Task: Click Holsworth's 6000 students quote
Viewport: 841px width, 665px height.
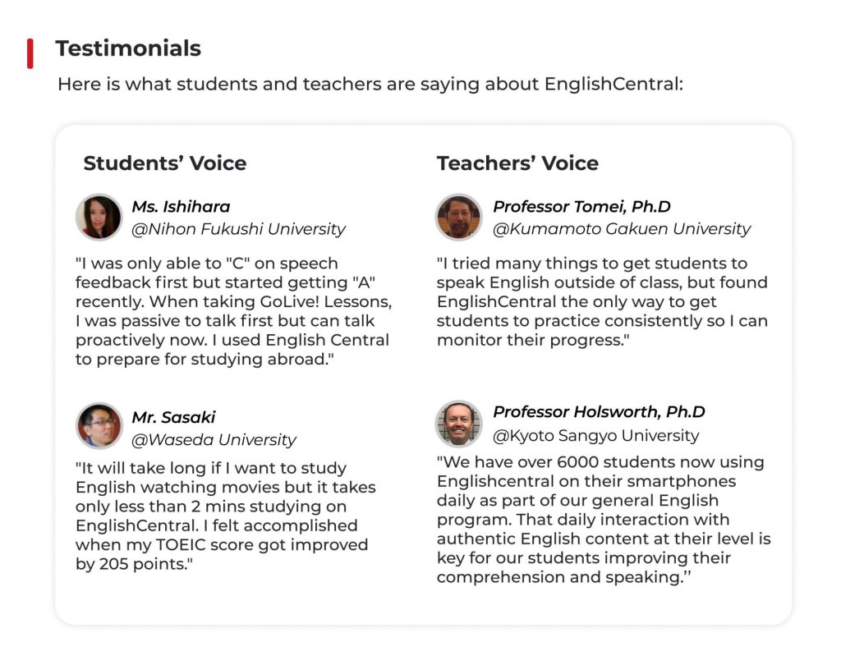Action: point(604,519)
